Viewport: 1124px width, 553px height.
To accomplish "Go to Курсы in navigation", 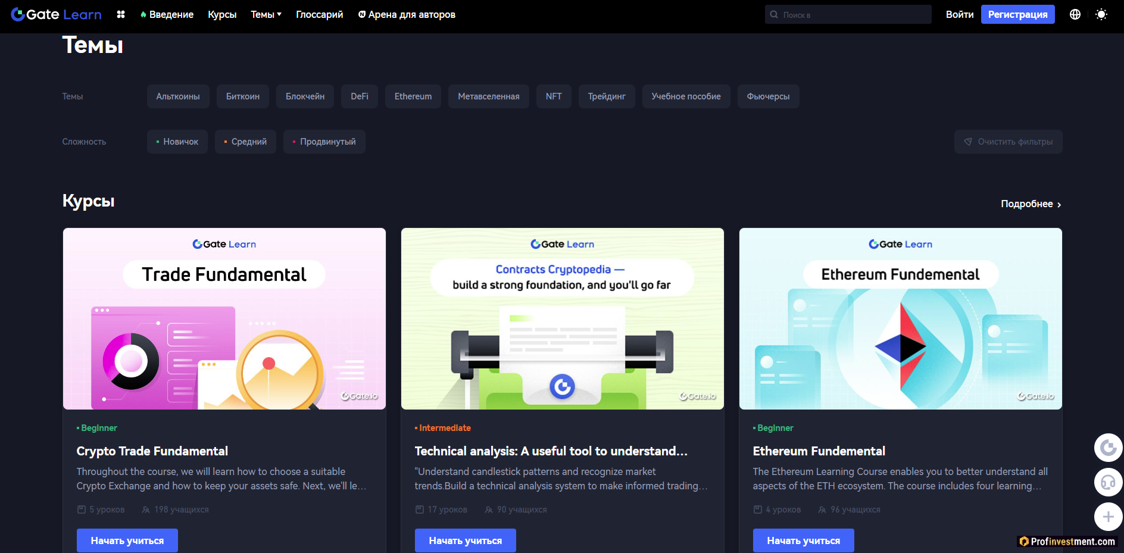I will pyautogui.click(x=222, y=14).
